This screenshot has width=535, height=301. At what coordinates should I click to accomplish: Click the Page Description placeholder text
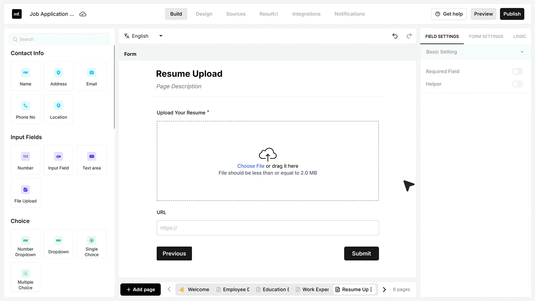coord(179,86)
